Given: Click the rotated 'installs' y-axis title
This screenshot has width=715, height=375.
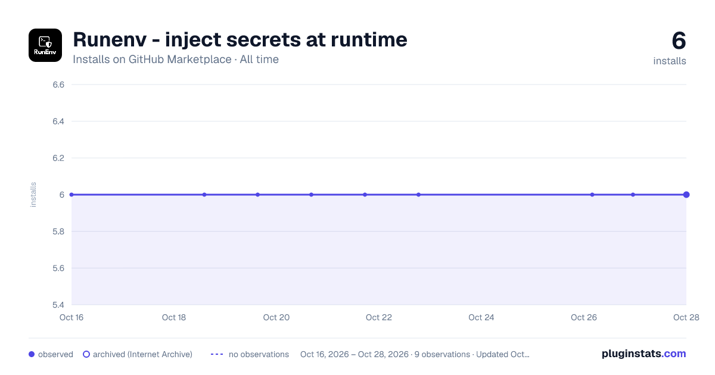Looking at the screenshot, I should pyautogui.click(x=33, y=195).
